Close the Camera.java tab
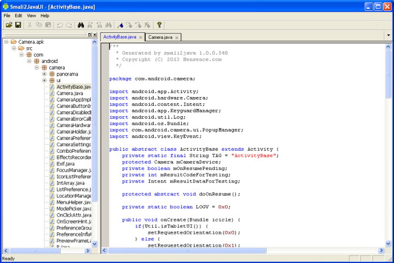 tap(177, 37)
